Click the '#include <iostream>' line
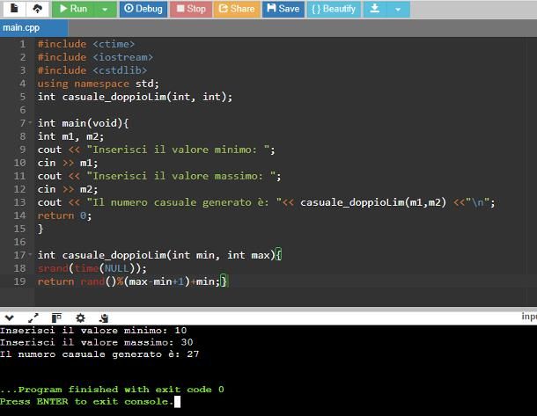The image size is (537, 416). point(96,57)
